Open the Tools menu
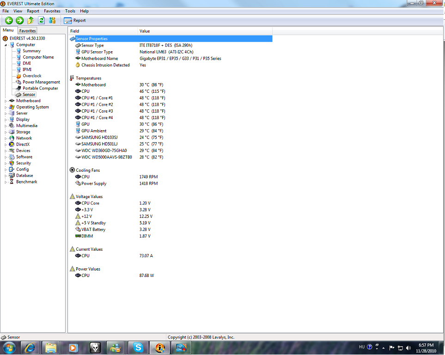The image size is (445, 355). (x=70, y=11)
